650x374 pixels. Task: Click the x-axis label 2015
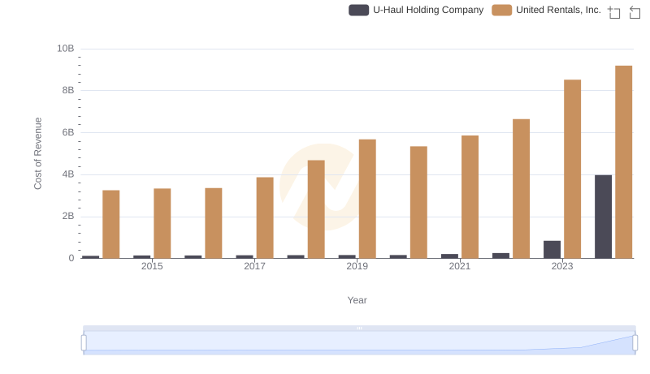point(152,266)
